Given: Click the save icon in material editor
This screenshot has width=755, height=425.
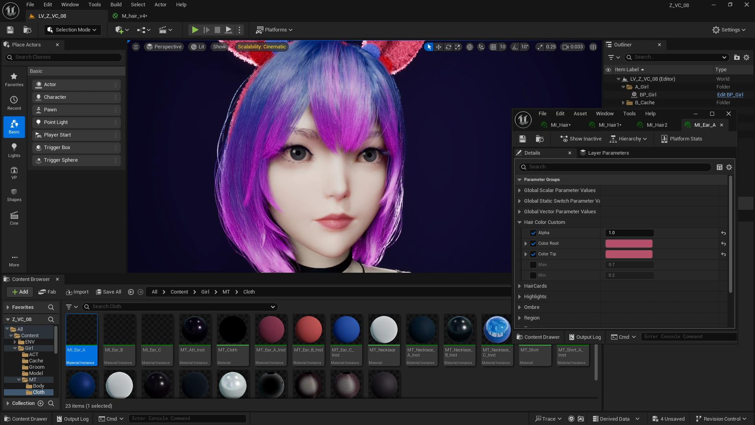Looking at the screenshot, I should (x=522, y=139).
